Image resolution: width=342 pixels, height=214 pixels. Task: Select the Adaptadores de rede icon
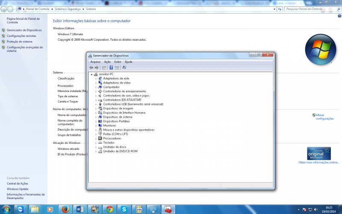point(100,78)
